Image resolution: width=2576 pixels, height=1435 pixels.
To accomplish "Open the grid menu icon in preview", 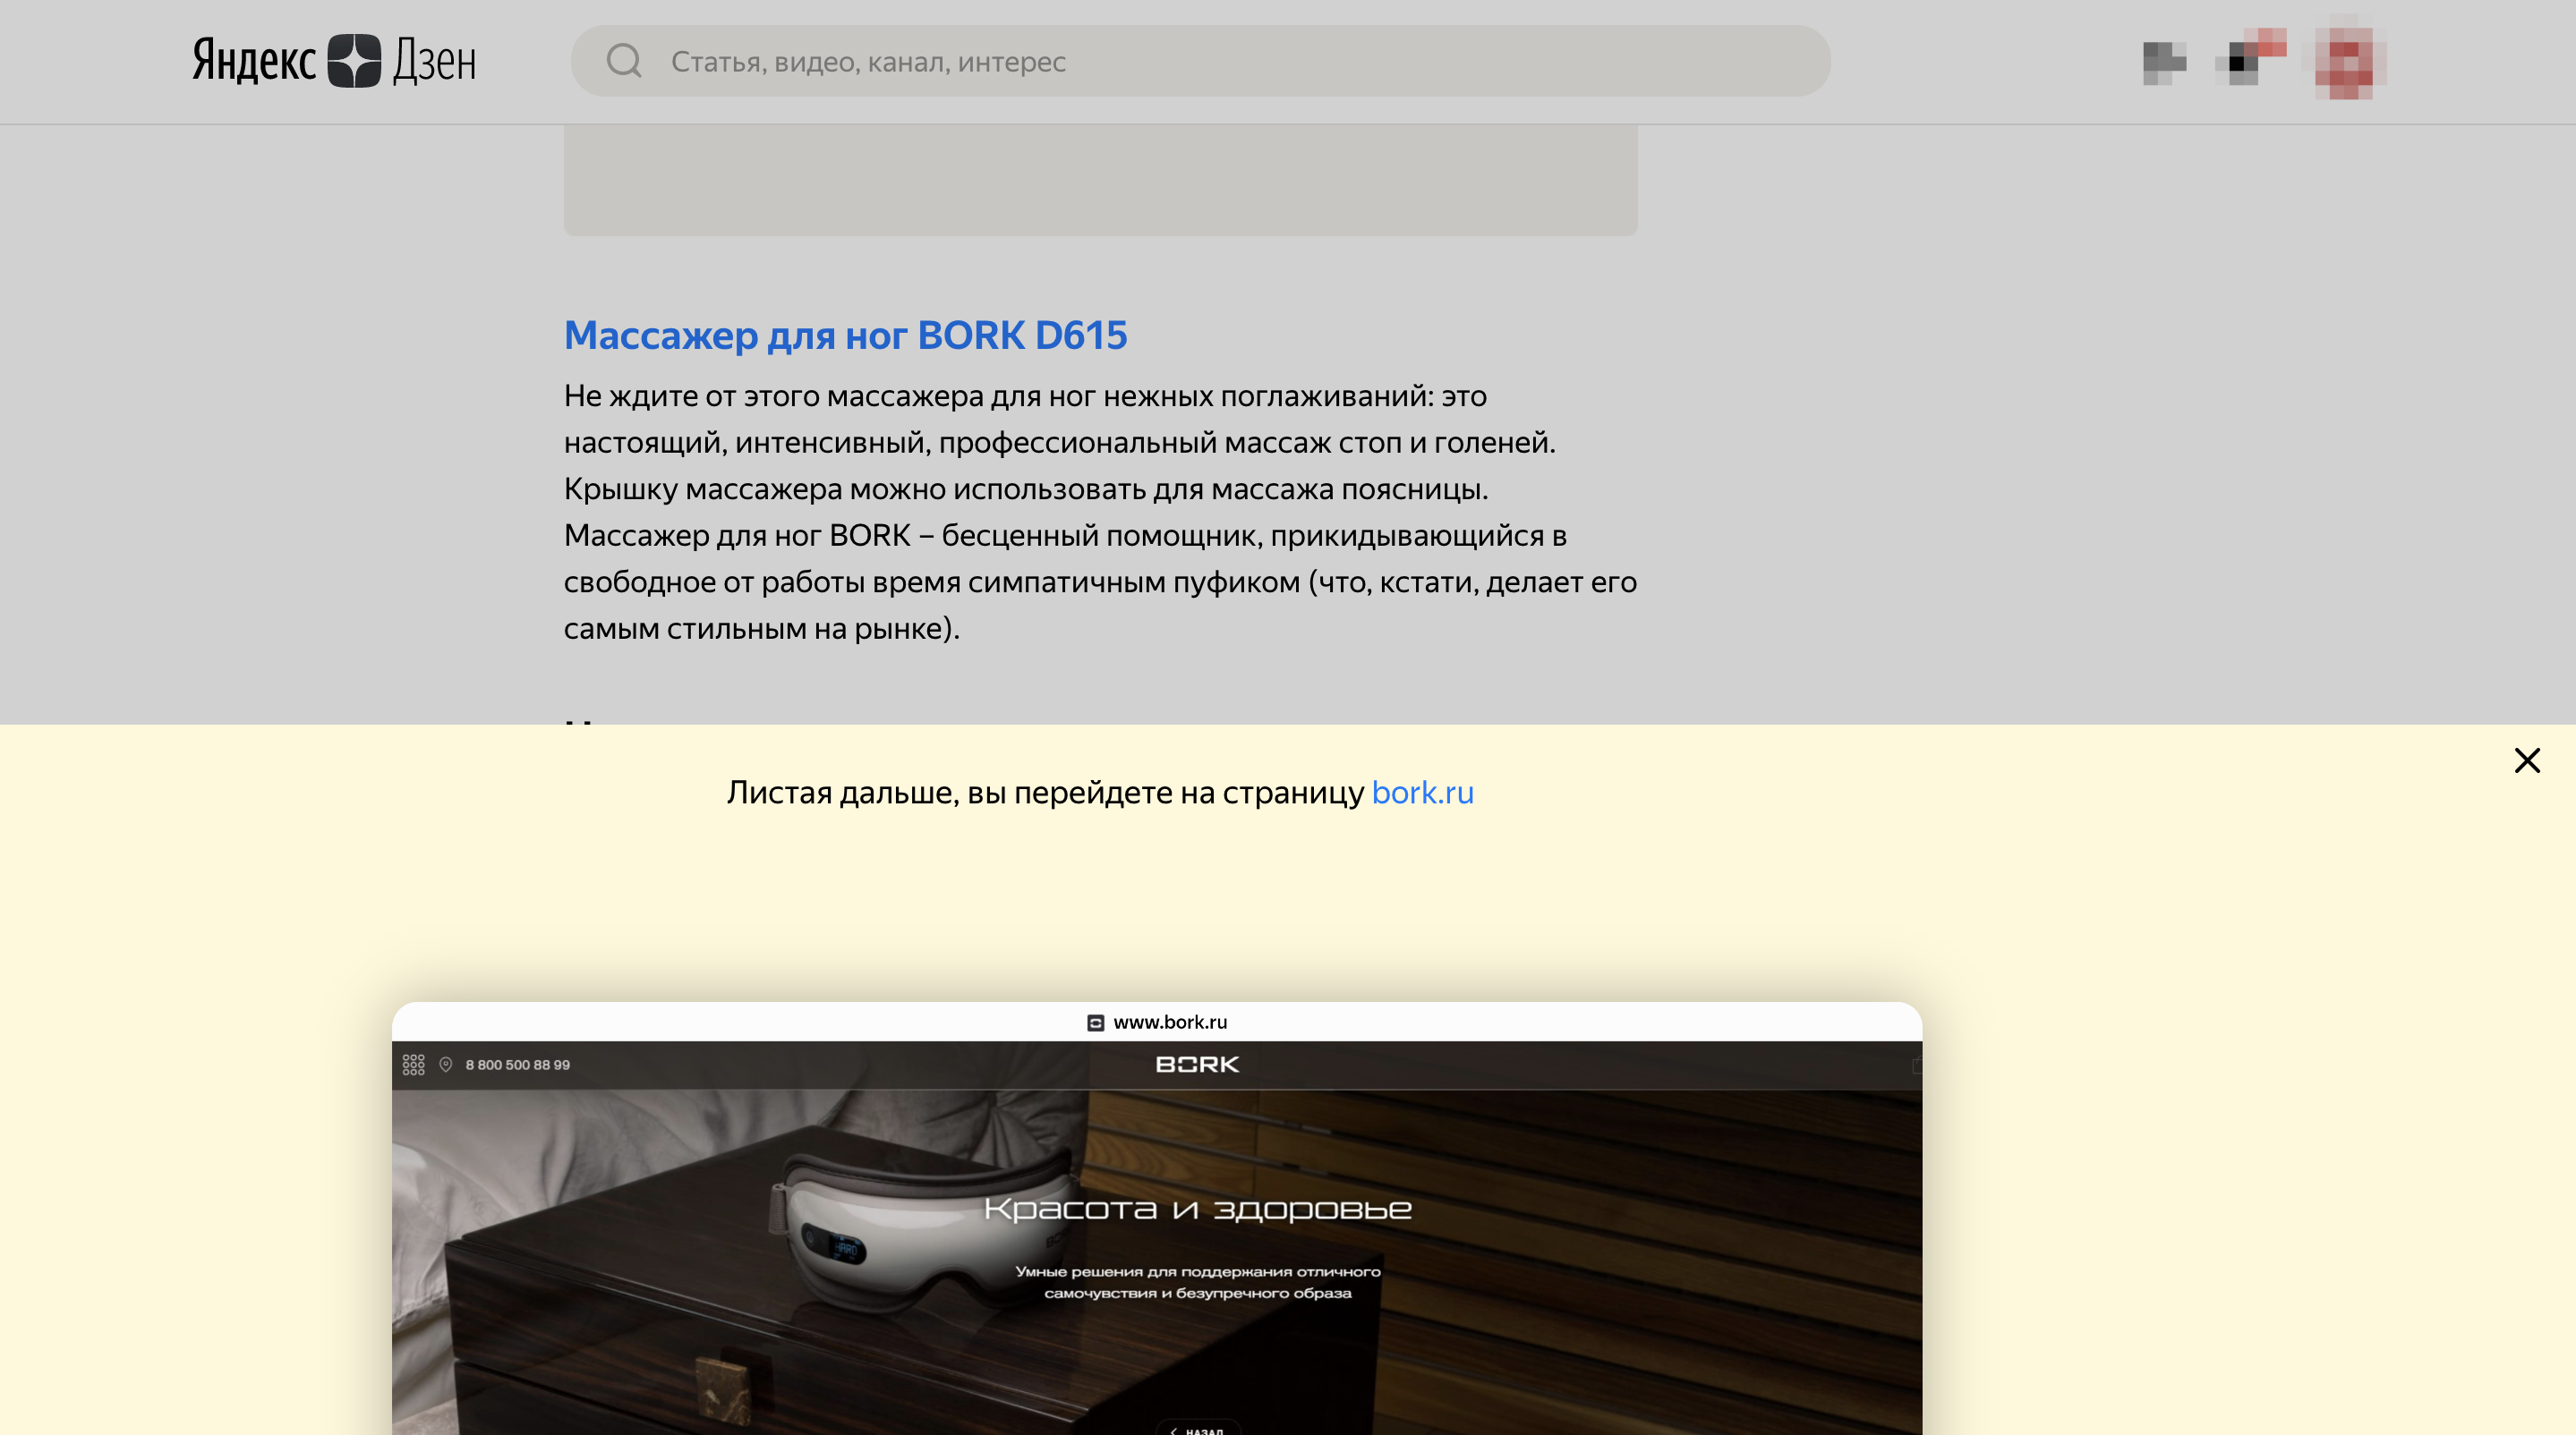I will tap(414, 1066).
